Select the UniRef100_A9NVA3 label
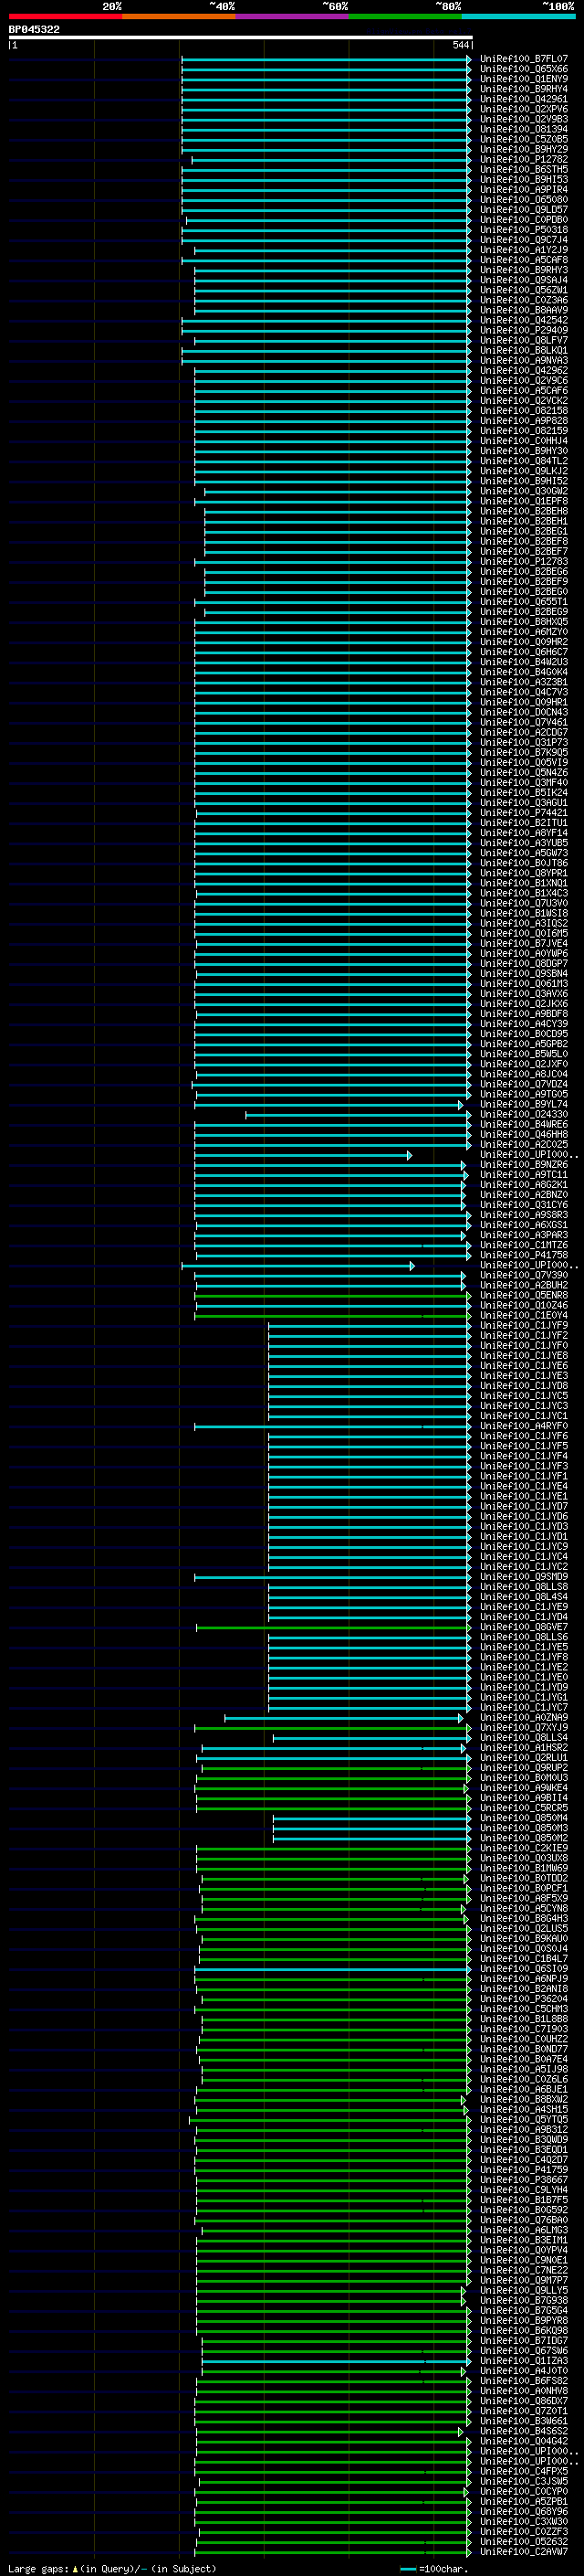Image resolution: width=584 pixels, height=2576 pixels. pyautogui.click(x=524, y=361)
